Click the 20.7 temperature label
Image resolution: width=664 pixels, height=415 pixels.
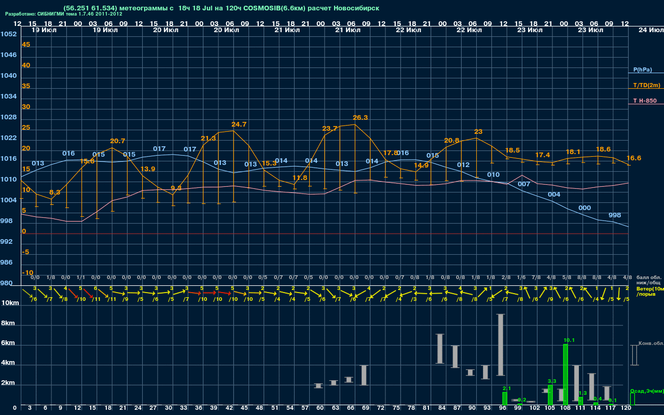pyautogui.click(x=118, y=141)
